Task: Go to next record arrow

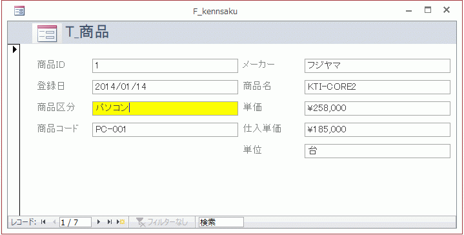Action: tap(99, 222)
